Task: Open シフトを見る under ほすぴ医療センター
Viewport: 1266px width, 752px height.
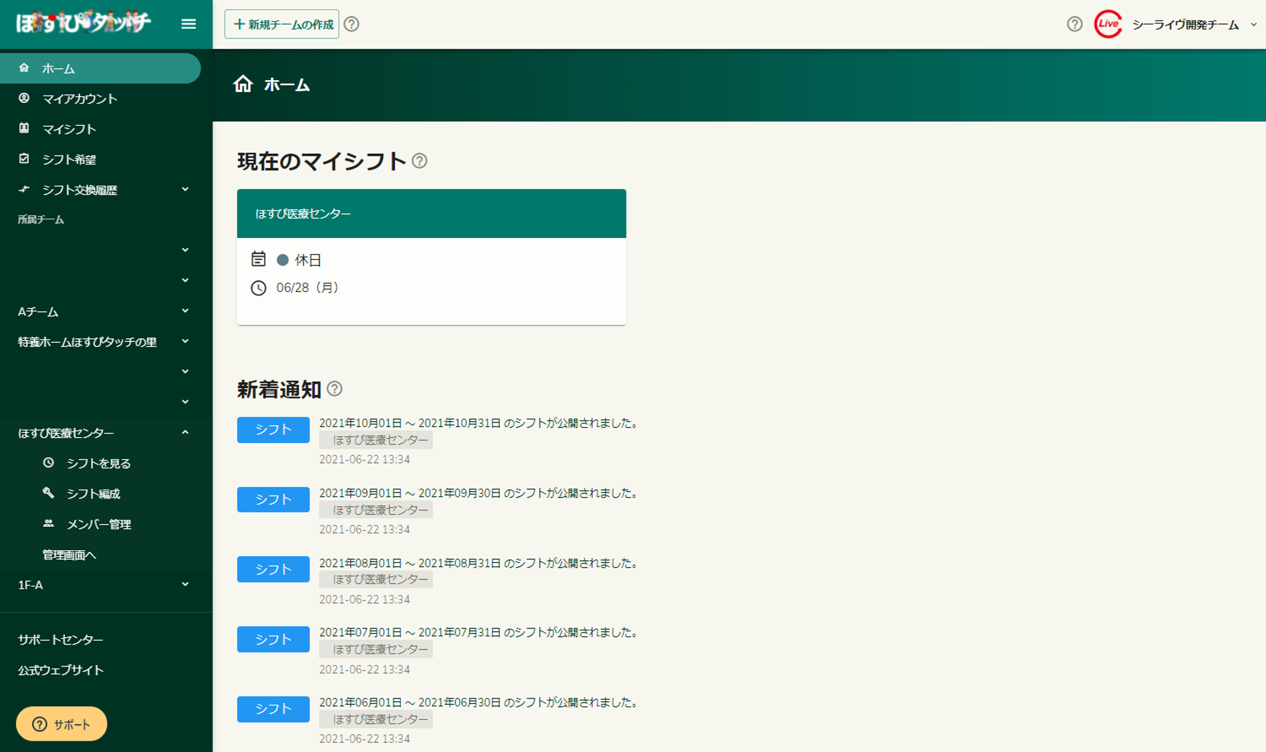Action: pyautogui.click(x=98, y=463)
